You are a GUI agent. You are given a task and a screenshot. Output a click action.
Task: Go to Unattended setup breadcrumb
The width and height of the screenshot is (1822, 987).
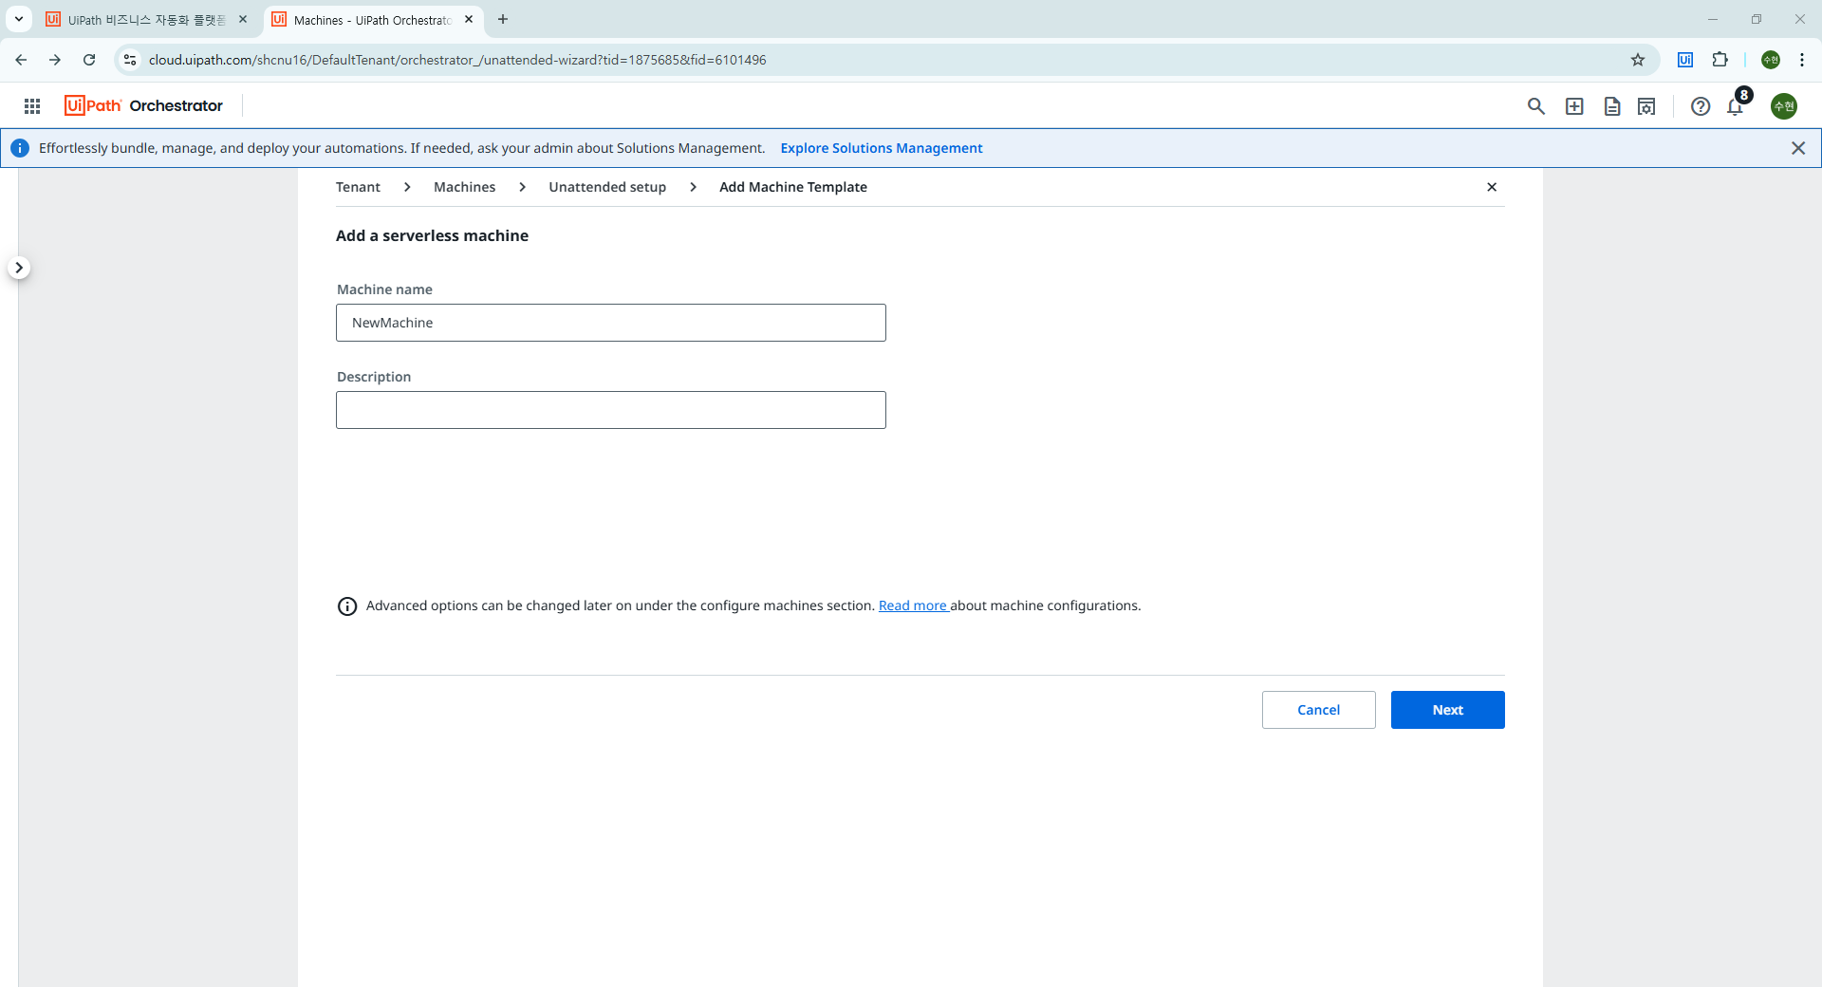[x=607, y=187]
